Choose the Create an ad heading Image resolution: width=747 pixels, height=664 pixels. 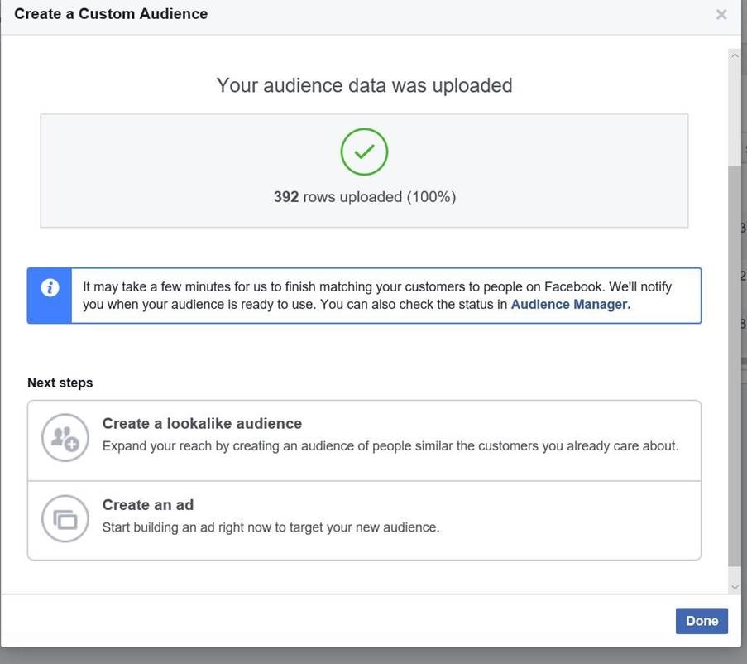(x=147, y=504)
